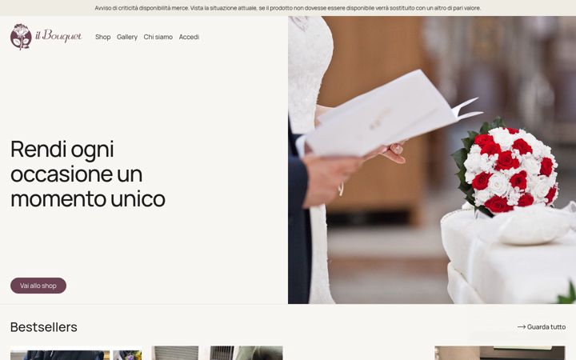This screenshot has width=576, height=360.
Task: Click the Bestsellers heading
Action: pyautogui.click(x=44, y=326)
